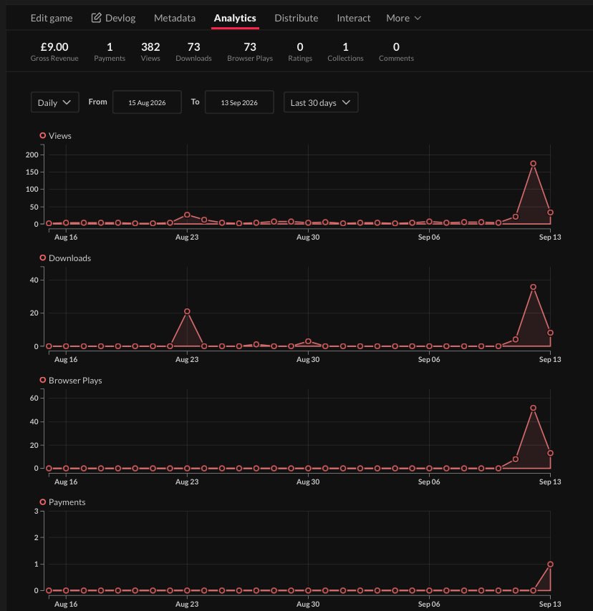This screenshot has width=593, height=611.
Task: Toggle the Views chart legend marker
Action: tap(43, 135)
